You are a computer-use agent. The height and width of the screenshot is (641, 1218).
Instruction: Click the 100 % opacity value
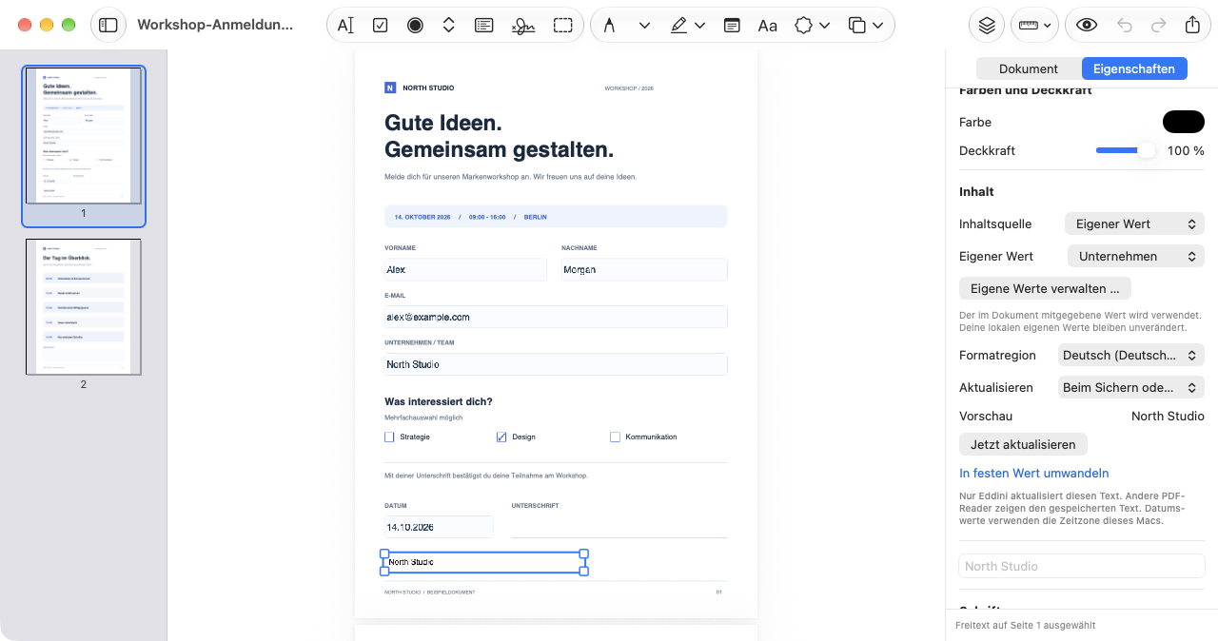[1186, 150]
